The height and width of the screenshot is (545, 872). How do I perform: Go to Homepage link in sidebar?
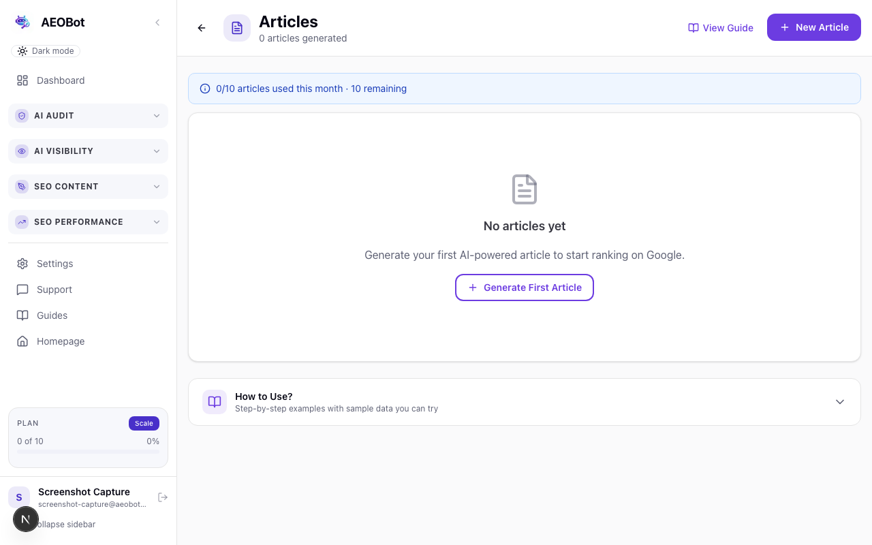88,341
